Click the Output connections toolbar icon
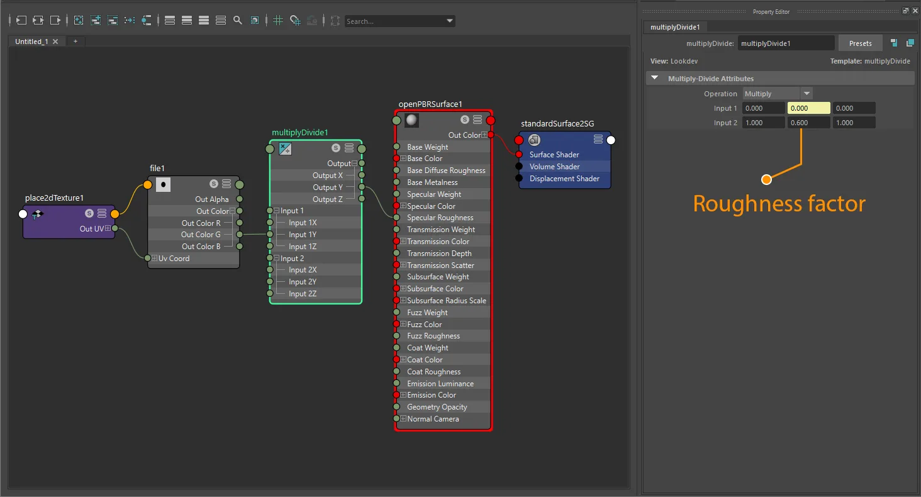Viewport: 921px width, 497px height. click(x=55, y=20)
